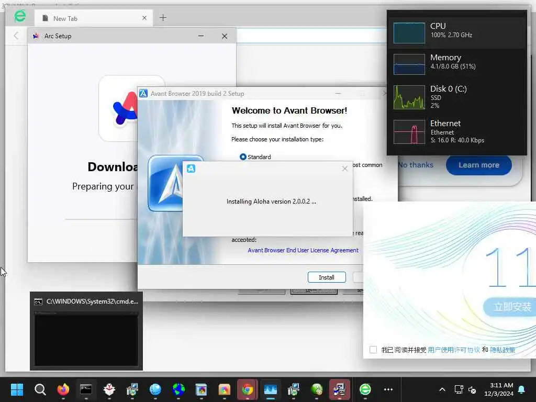The height and width of the screenshot is (402, 536).
Task: Open the notification bell
Action: [x=522, y=389]
